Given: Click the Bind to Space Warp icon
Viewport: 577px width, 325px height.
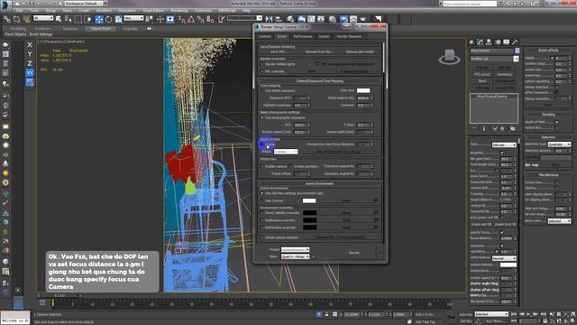Looking at the screenshot, I should tap(26, 19).
